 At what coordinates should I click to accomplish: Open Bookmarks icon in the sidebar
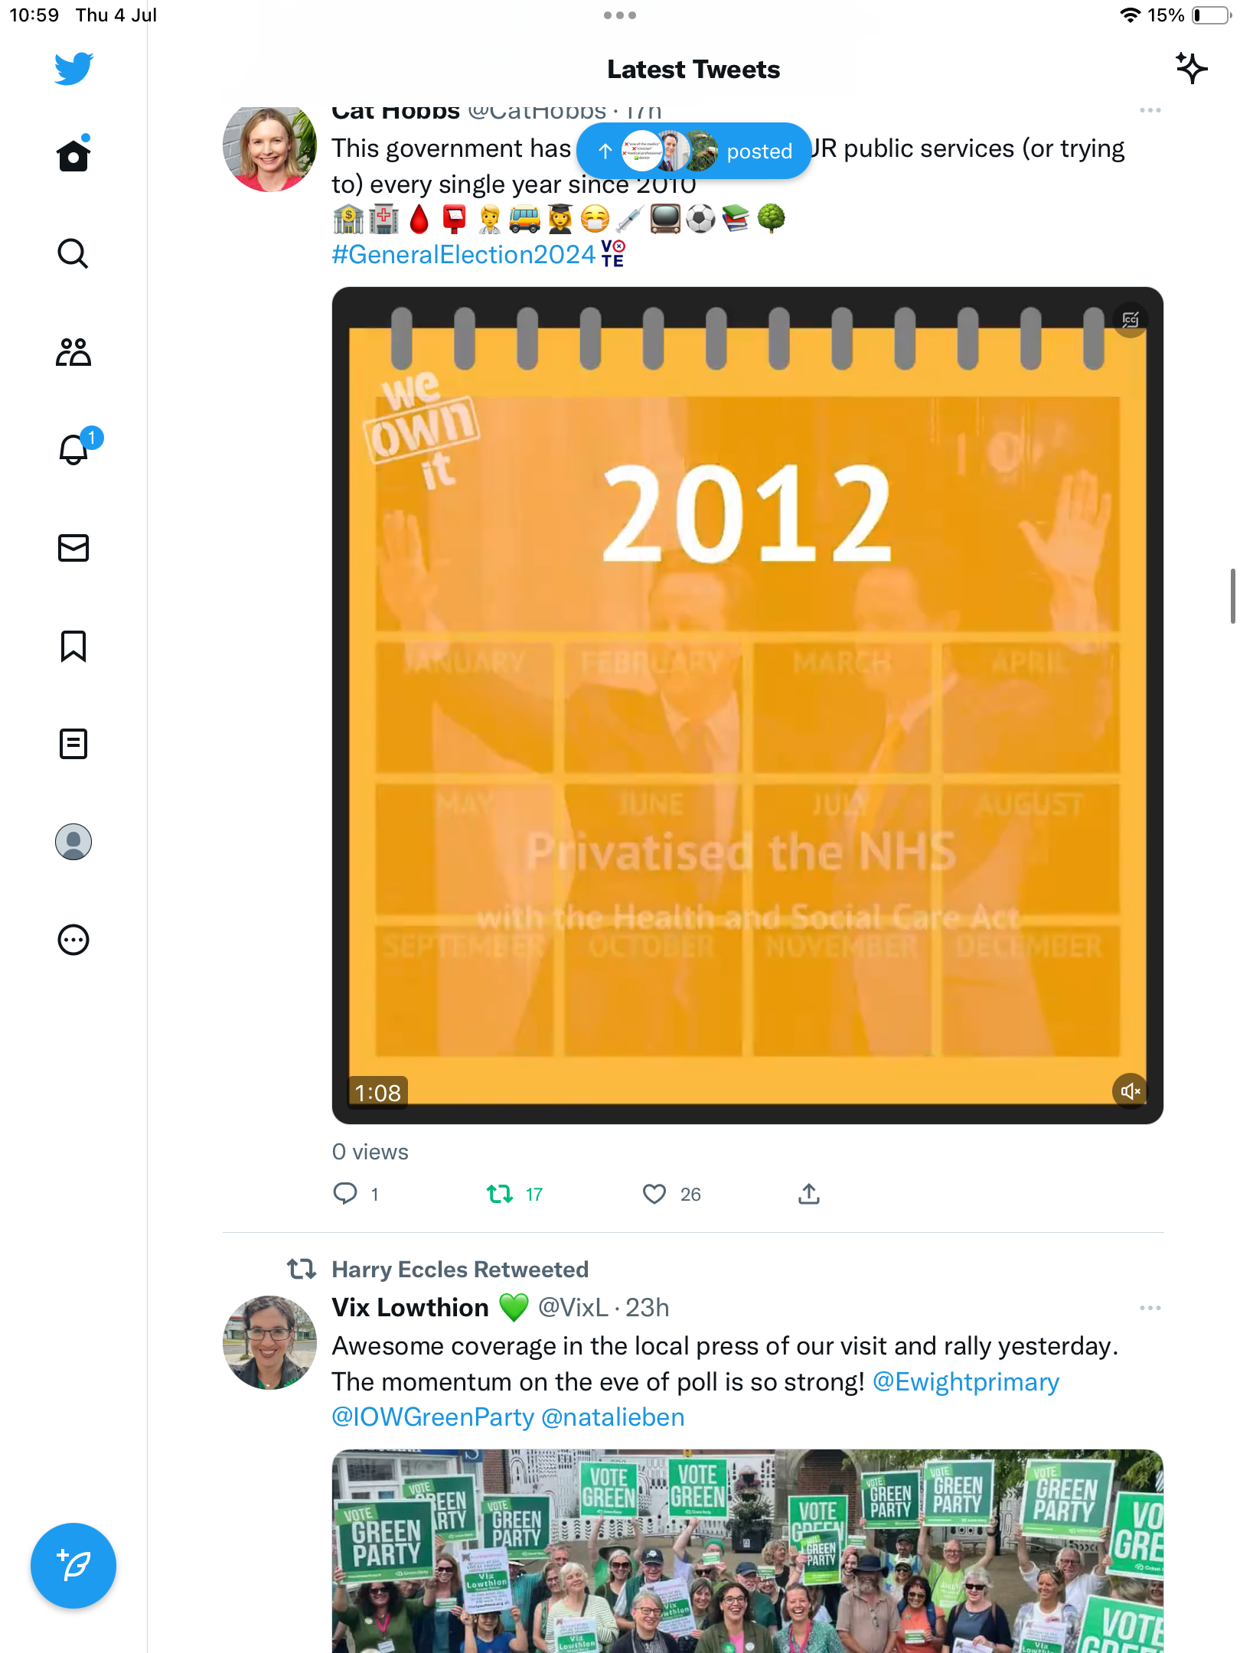[x=73, y=646]
